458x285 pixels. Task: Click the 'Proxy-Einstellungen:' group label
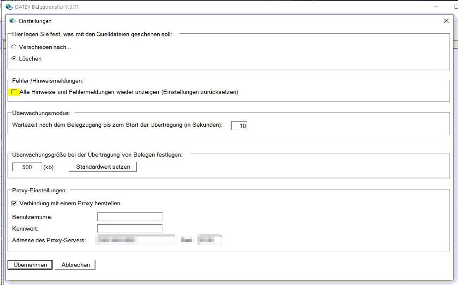click(39, 190)
